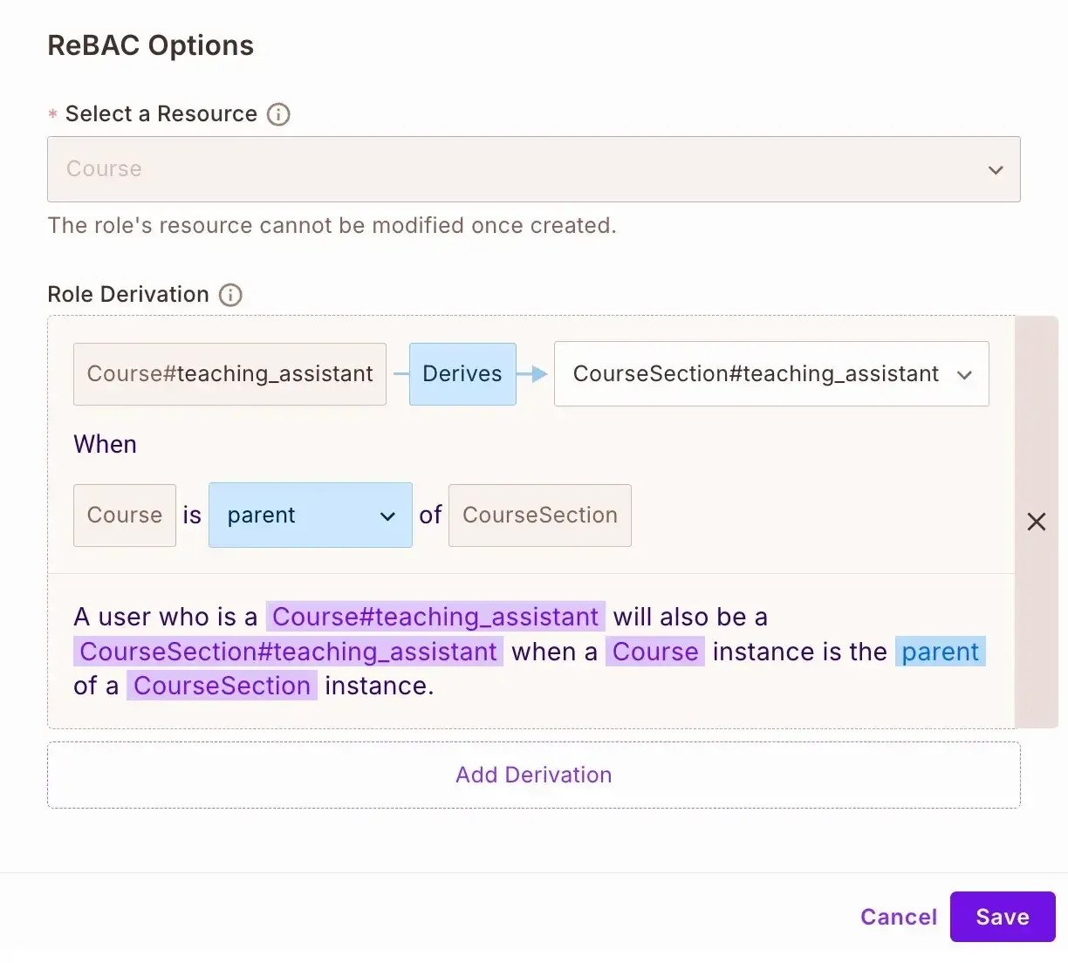
Task: Save the ReBAC role options
Action: coord(1002,917)
